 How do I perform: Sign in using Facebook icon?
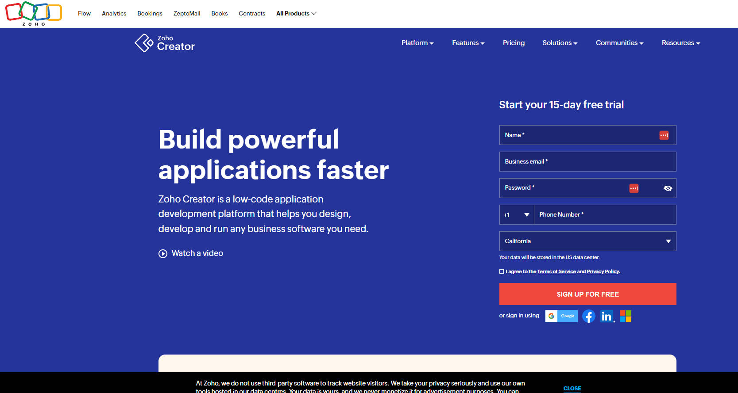coord(588,316)
